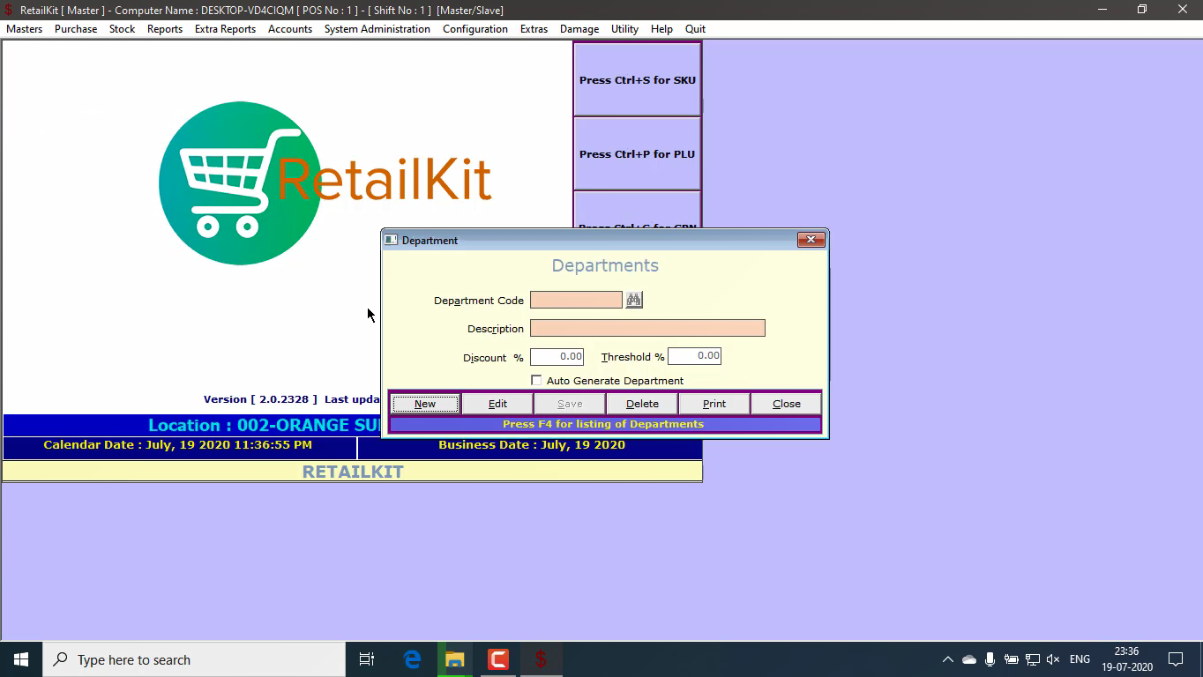This screenshot has width=1203, height=677.
Task: Click the Departments heading in the dialog
Action: tap(605, 265)
